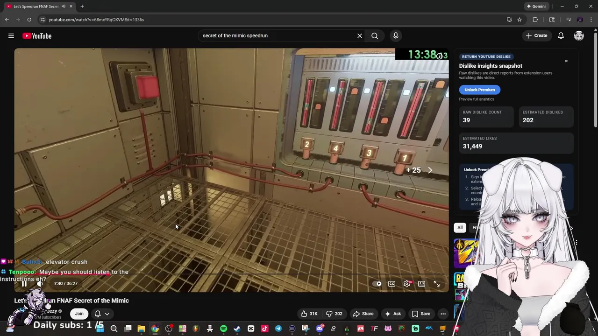The width and height of the screenshot is (598, 336).
Task: Open more actions three-dot menu
Action: pos(443,314)
